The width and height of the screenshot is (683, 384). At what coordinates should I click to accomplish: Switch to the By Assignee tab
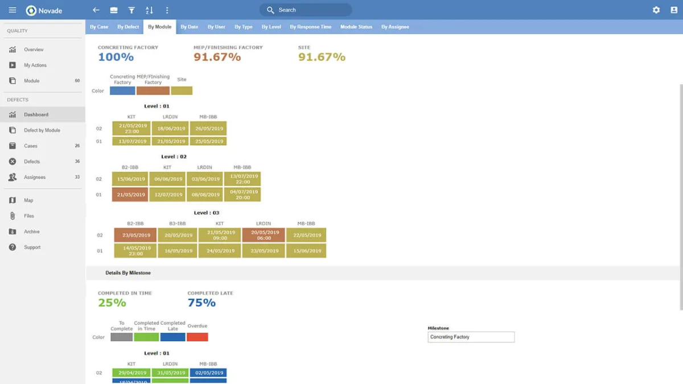pos(395,27)
